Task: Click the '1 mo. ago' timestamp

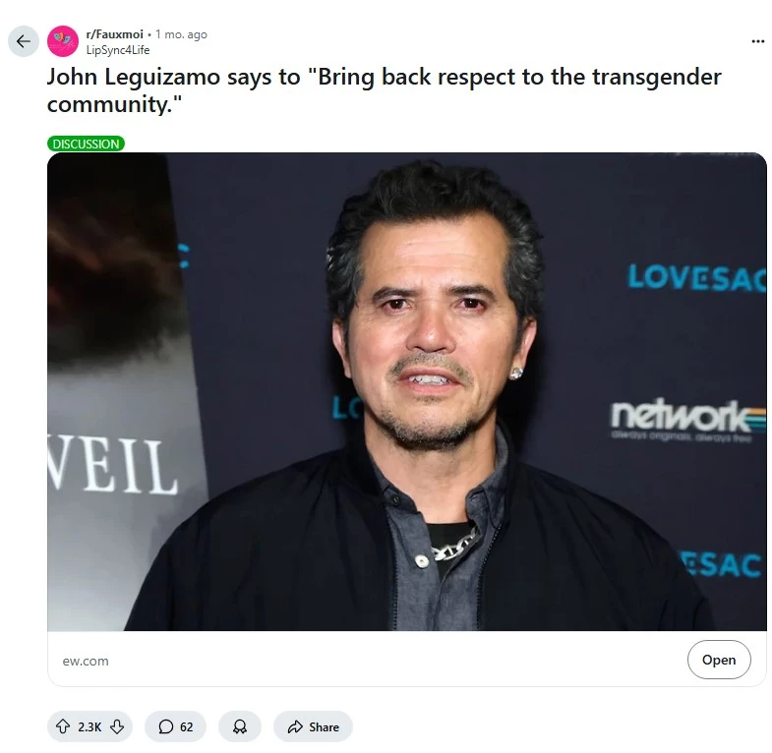Action: tap(181, 34)
